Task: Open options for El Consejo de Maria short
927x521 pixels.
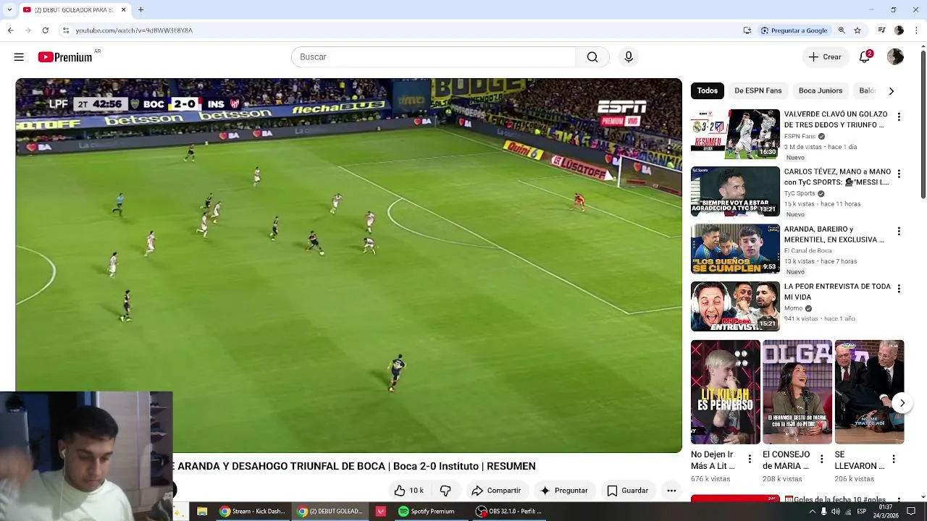Action: [x=821, y=459]
